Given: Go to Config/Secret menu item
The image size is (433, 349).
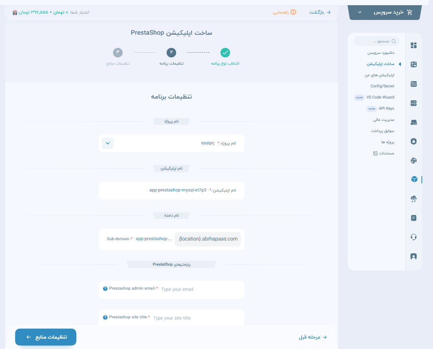Looking at the screenshot, I should point(382,86).
